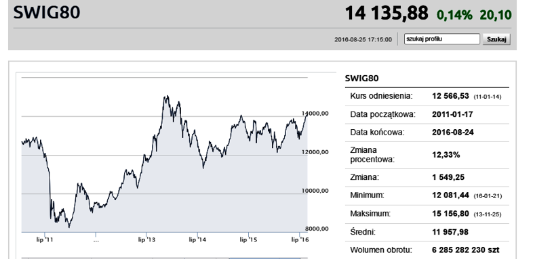Click the SWIG80 title above the stats table
This screenshot has width=533, height=259.
point(361,78)
